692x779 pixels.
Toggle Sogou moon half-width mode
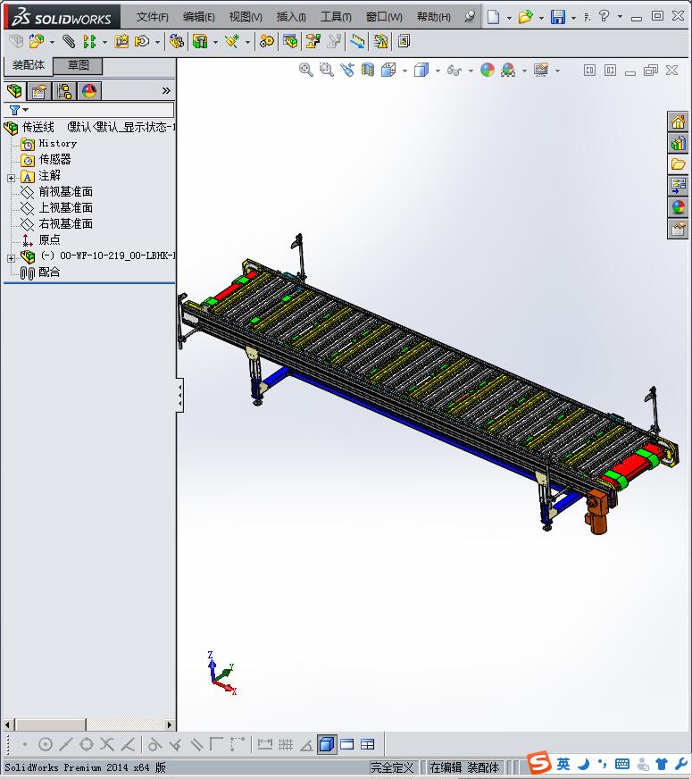coord(584,764)
